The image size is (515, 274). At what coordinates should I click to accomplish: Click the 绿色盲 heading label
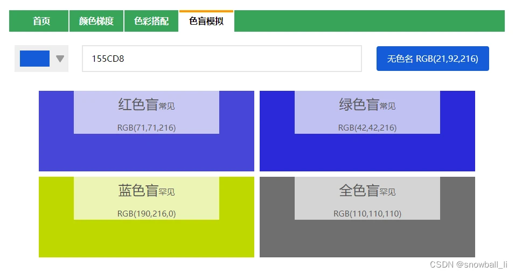click(x=359, y=105)
